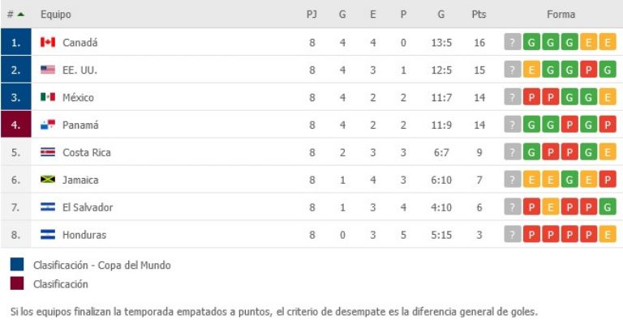Click the Honduras flag icon
The height and width of the screenshot is (323, 623).
(x=48, y=234)
